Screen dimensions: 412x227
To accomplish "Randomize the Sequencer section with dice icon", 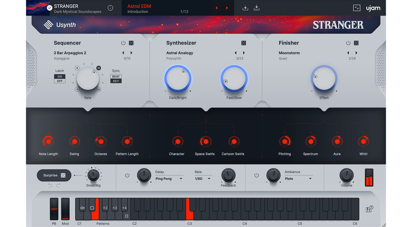I will [131, 43].
